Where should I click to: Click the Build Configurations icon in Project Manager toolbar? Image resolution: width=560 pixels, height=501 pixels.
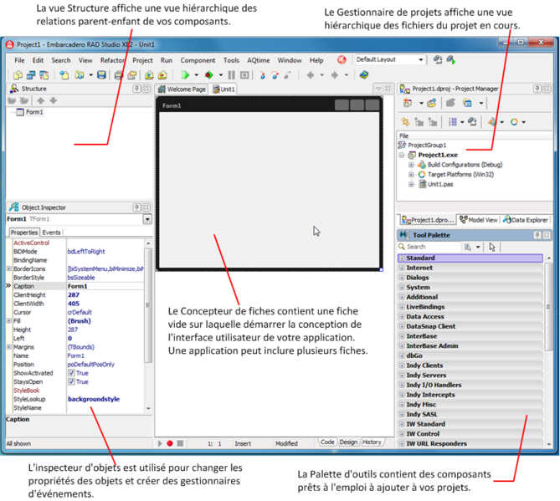coord(492,122)
